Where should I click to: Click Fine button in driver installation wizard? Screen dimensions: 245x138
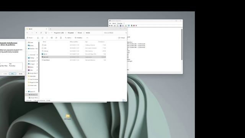pyautogui.click(x=12, y=74)
